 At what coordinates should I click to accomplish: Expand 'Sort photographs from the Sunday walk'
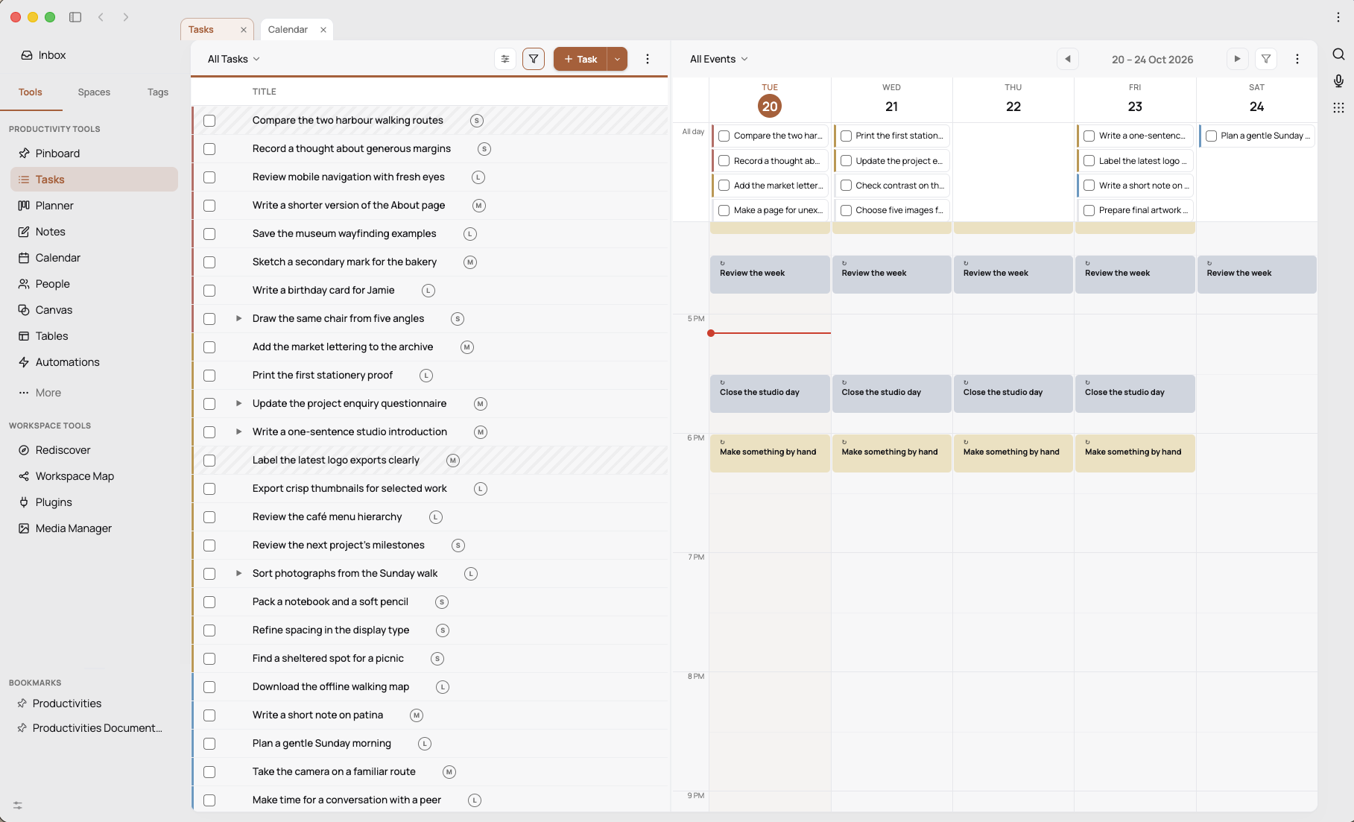pyautogui.click(x=238, y=573)
